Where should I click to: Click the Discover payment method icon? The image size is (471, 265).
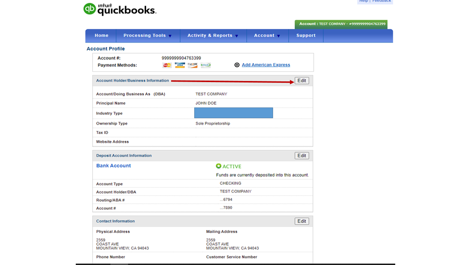[192, 65]
